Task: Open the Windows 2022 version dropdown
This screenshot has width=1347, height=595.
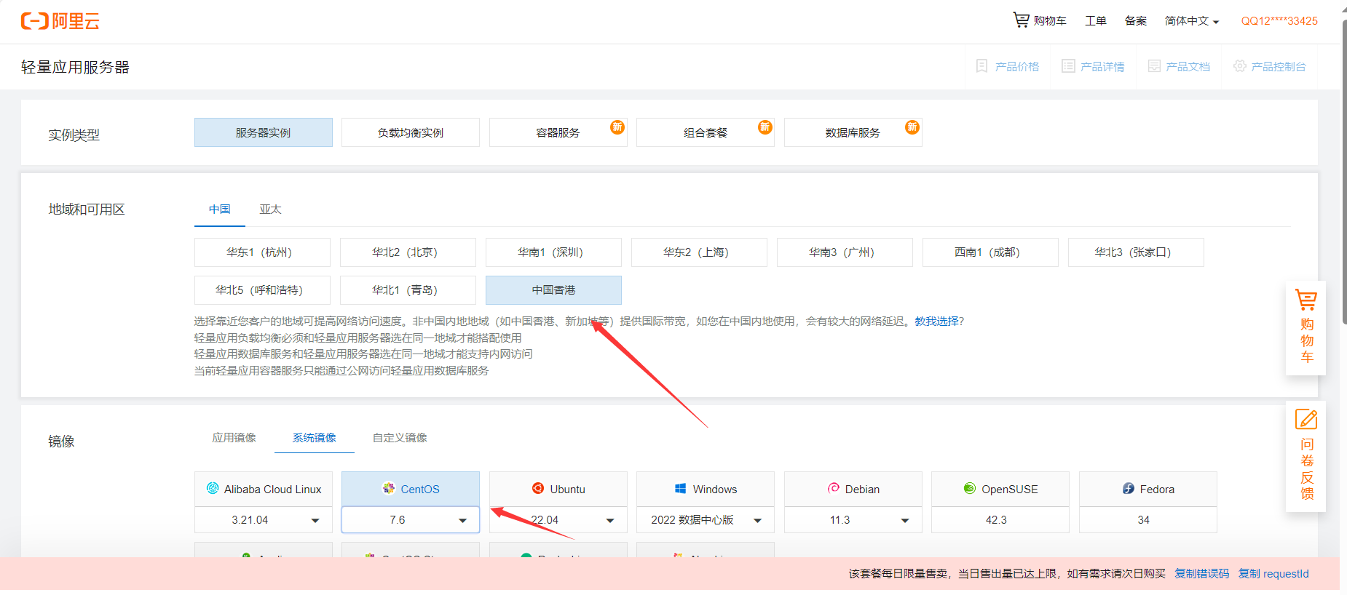Action: (x=757, y=520)
